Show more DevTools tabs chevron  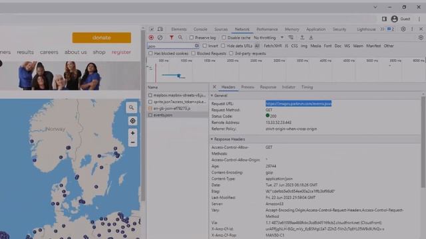[x=382, y=29]
